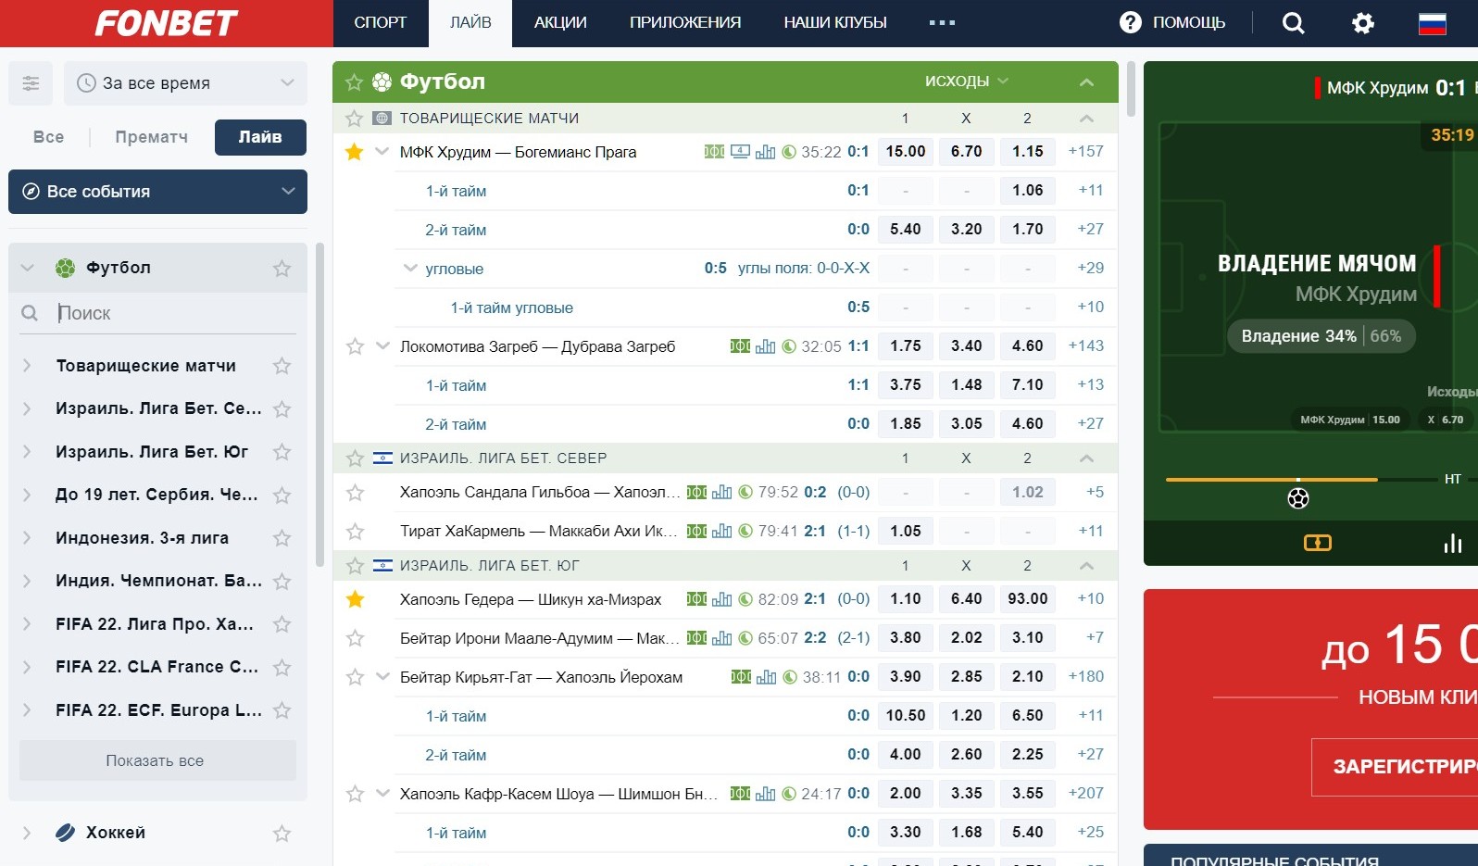This screenshot has height=866, width=1478.
Task: Open the Помощь help link
Action: (1189, 22)
